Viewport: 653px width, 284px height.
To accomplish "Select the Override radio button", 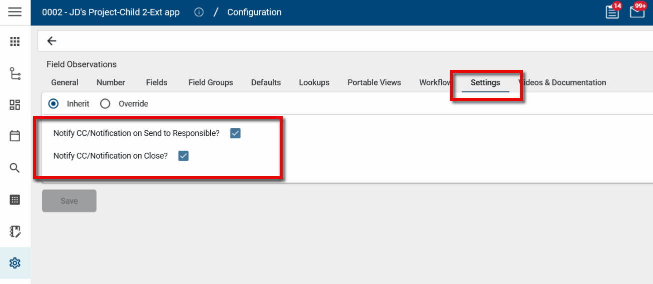I will tap(105, 104).
